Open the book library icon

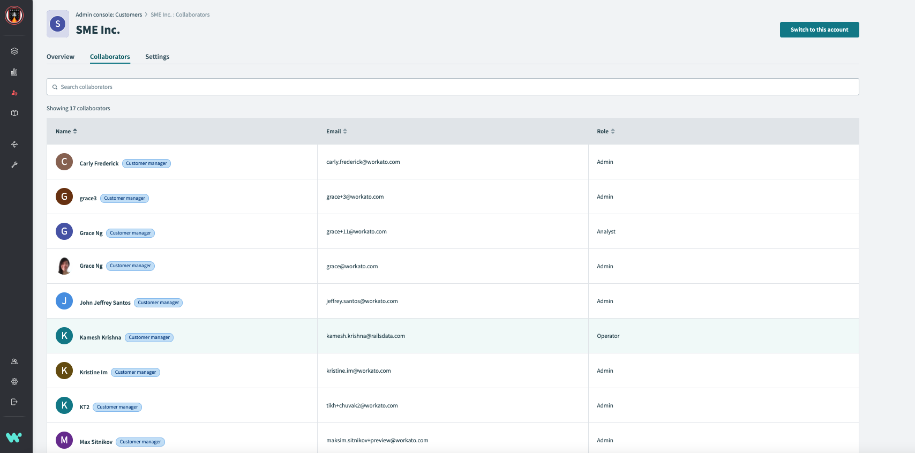[14, 113]
